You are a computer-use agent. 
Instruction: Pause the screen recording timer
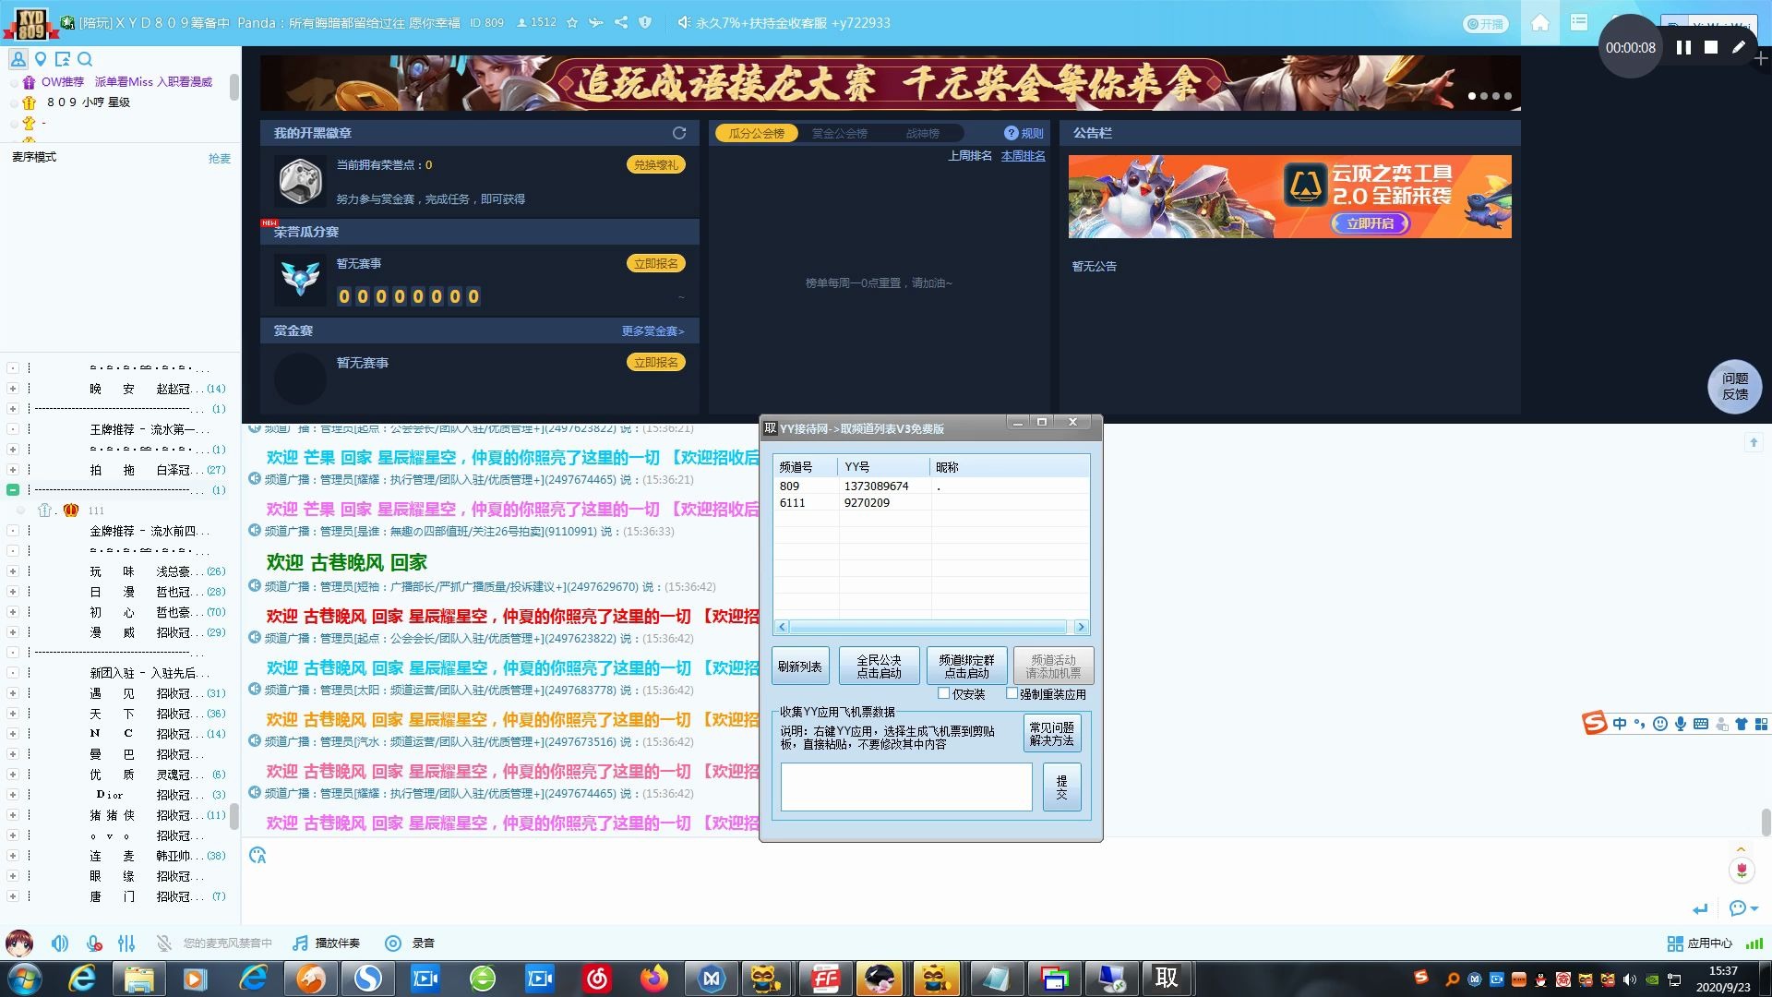1683,47
